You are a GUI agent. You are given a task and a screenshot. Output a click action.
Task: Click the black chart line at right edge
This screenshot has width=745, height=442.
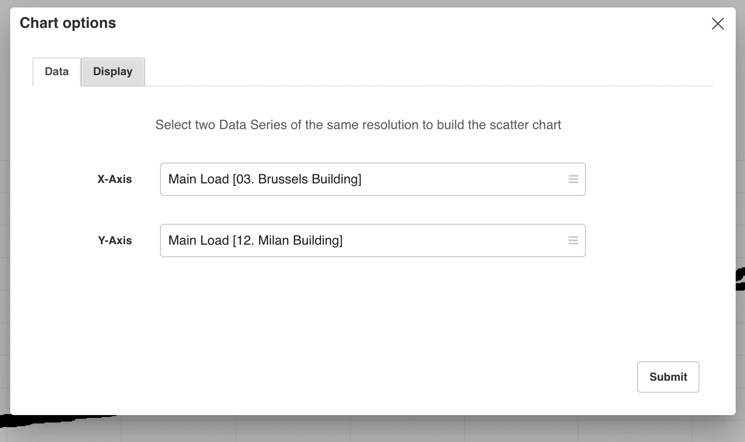tap(740, 279)
